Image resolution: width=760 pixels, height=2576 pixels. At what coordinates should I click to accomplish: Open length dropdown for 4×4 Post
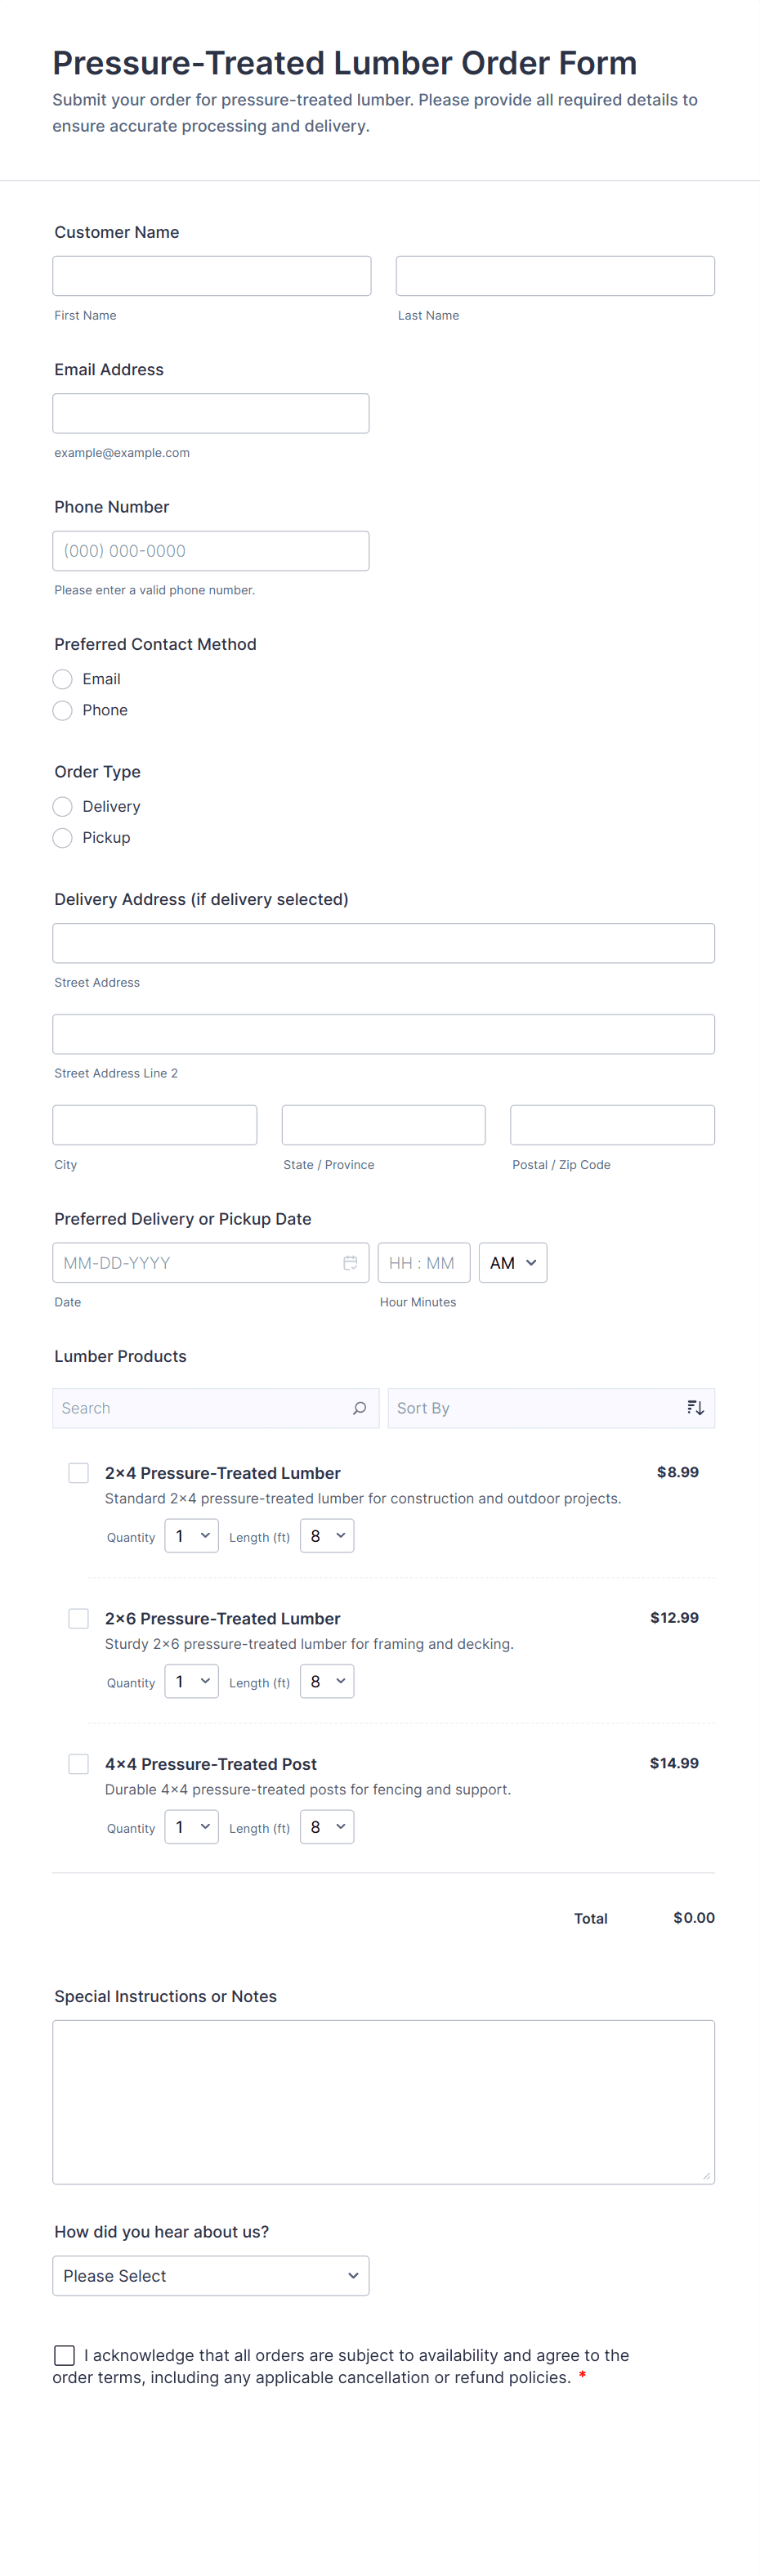point(327,1827)
